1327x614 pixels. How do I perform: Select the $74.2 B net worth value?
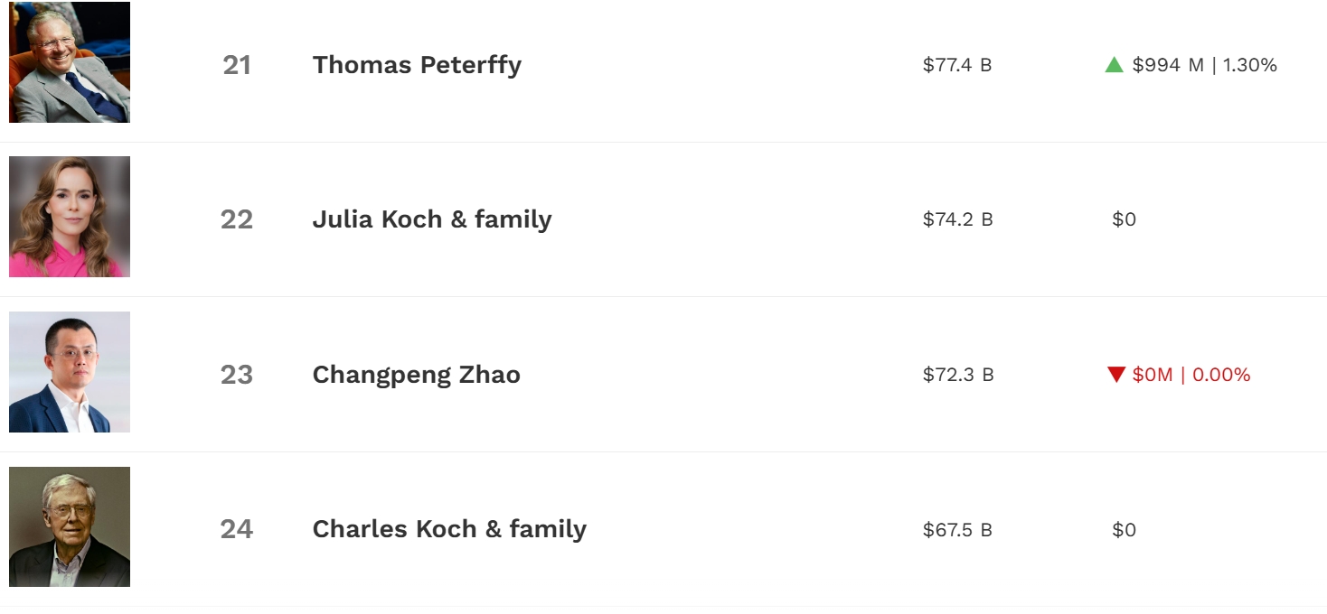click(958, 219)
